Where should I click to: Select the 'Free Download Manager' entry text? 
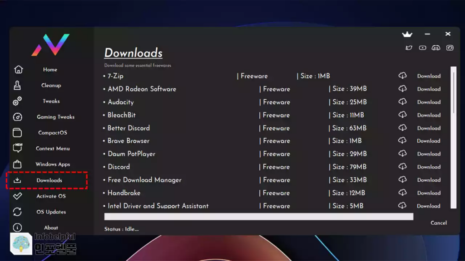(144, 180)
